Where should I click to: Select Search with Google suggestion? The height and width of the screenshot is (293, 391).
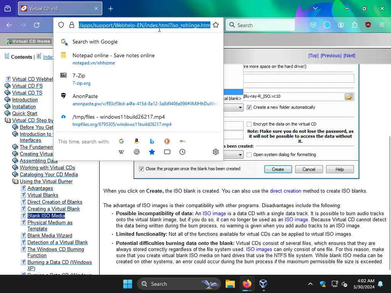click(138, 42)
